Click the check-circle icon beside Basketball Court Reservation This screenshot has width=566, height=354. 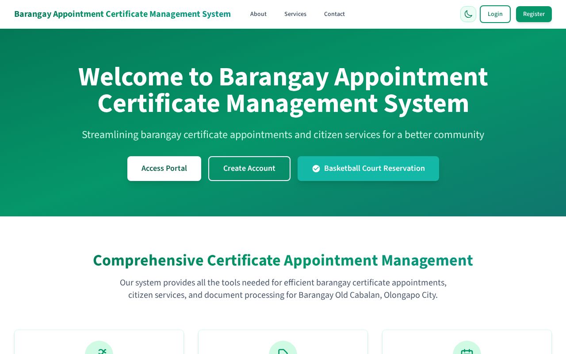(x=316, y=169)
